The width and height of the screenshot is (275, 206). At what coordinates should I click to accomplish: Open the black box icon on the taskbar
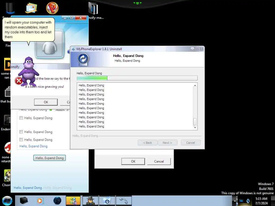click(x=24, y=201)
